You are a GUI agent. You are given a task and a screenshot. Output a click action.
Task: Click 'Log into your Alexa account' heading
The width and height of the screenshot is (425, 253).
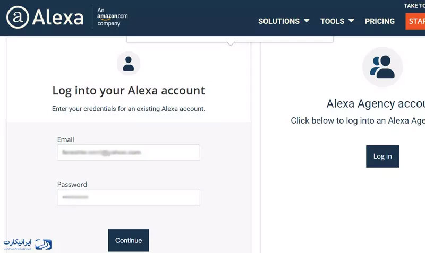129,91
